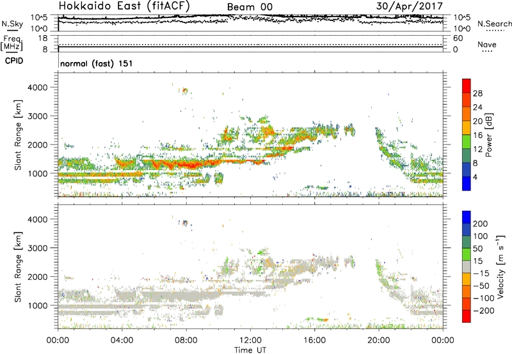The height and width of the screenshot is (354, 512).
Task: Pick the yellow-orange 16–20 dB colorbar segment
Action: [x=467, y=128]
